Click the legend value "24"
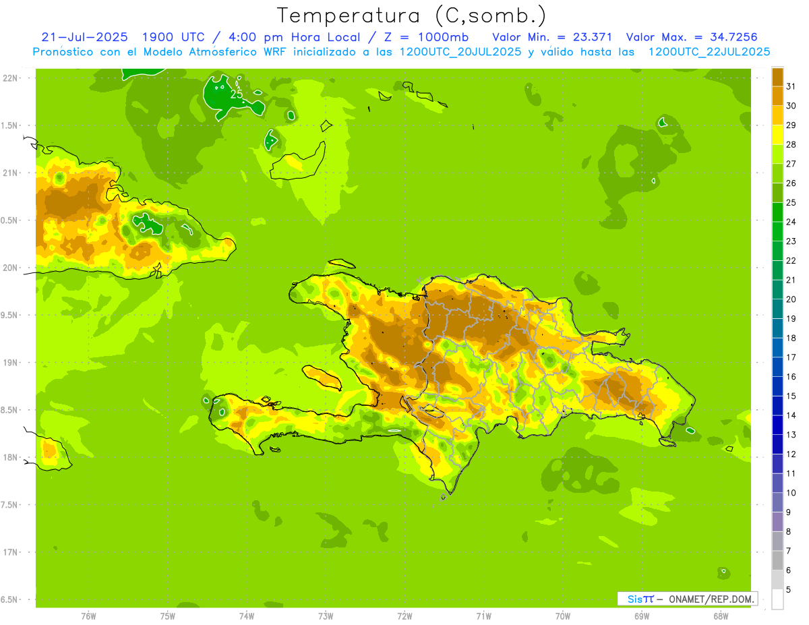809x625 pixels. [x=791, y=222]
